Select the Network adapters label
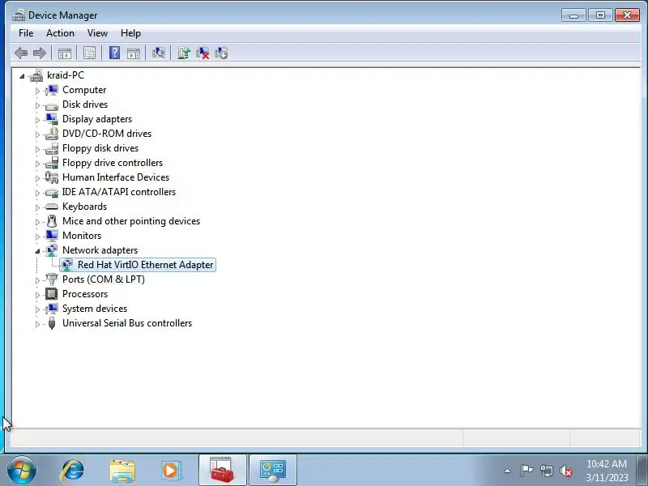The image size is (648, 486). tap(100, 250)
